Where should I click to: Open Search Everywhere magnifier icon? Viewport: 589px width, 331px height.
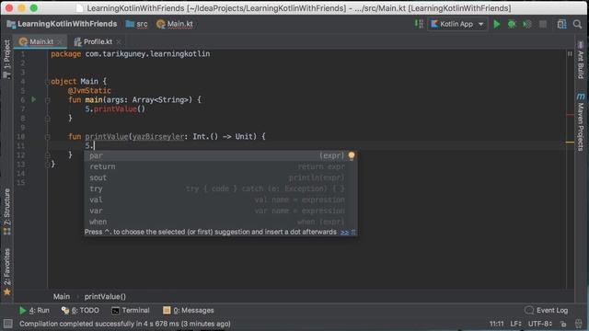(x=577, y=24)
